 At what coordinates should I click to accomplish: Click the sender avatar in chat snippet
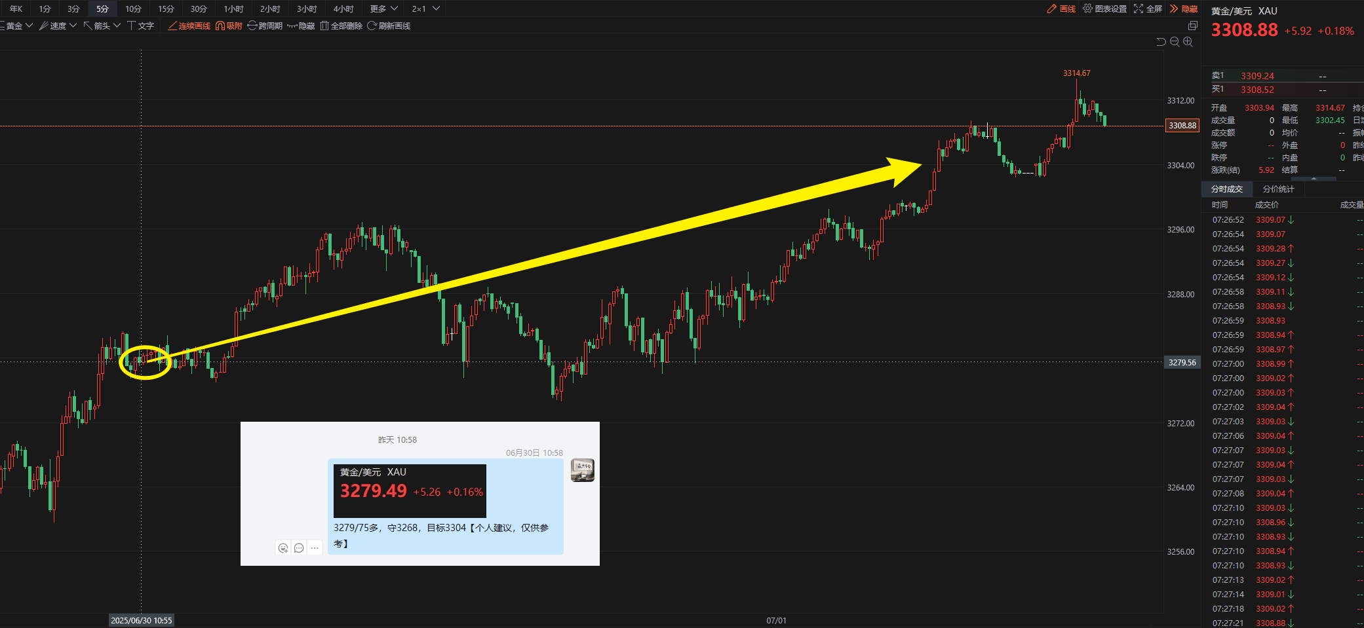click(x=583, y=470)
